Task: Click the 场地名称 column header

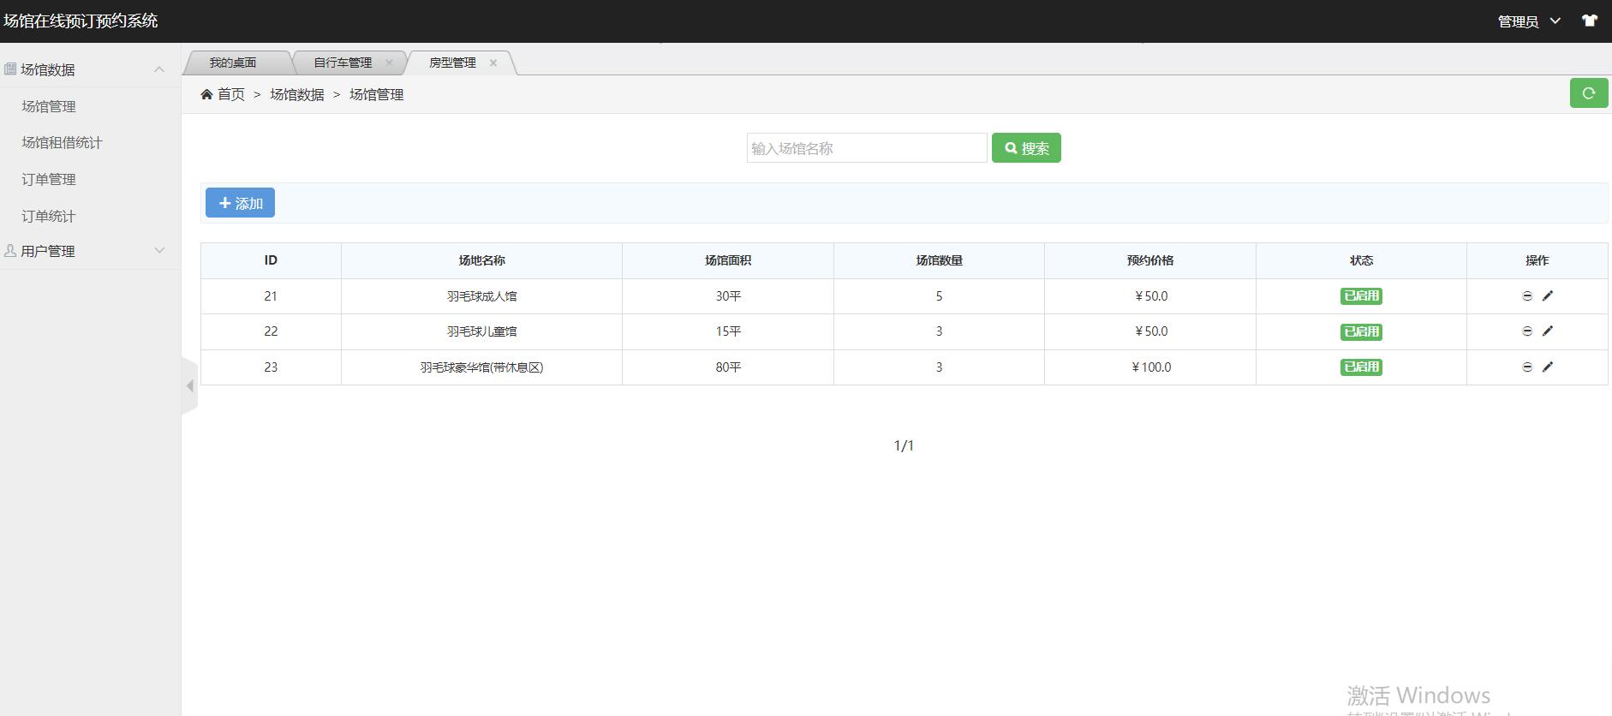Action: [x=481, y=260]
